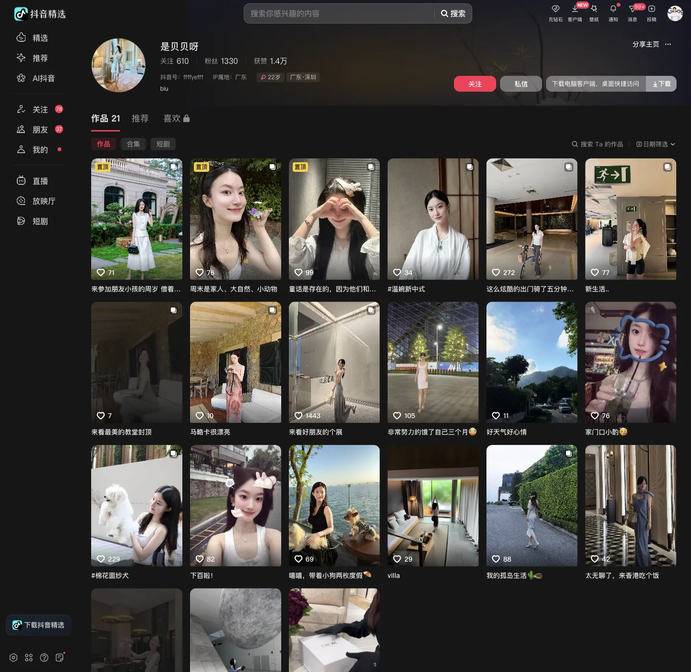Image resolution: width=691 pixels, height=672 pixels.
Task: Click the 客户端 download icon
Action: (575, 9)
